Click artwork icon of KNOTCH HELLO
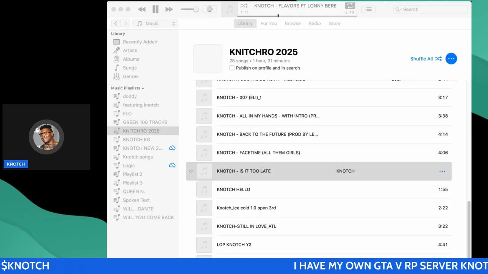 pyautogui.click(x=204, y=190)
